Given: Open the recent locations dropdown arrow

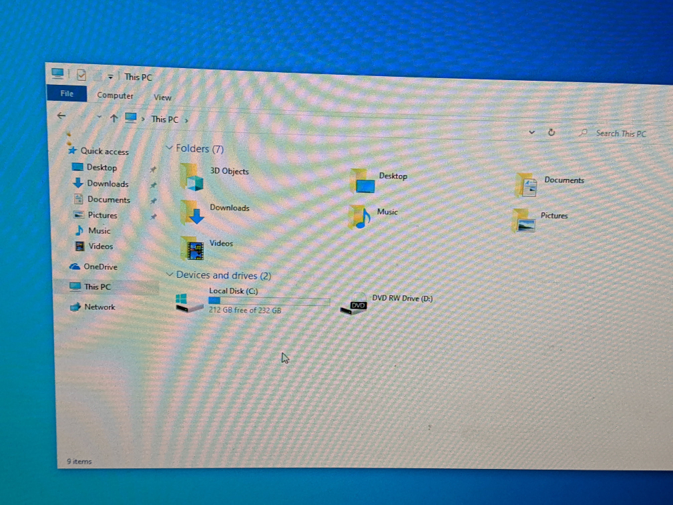Looking at the screenshot, I should (x=99, y=117).
